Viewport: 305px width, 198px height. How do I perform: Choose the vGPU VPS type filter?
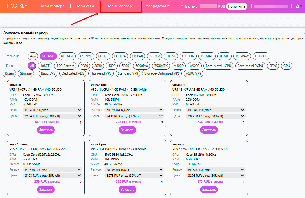click(194, 73)
